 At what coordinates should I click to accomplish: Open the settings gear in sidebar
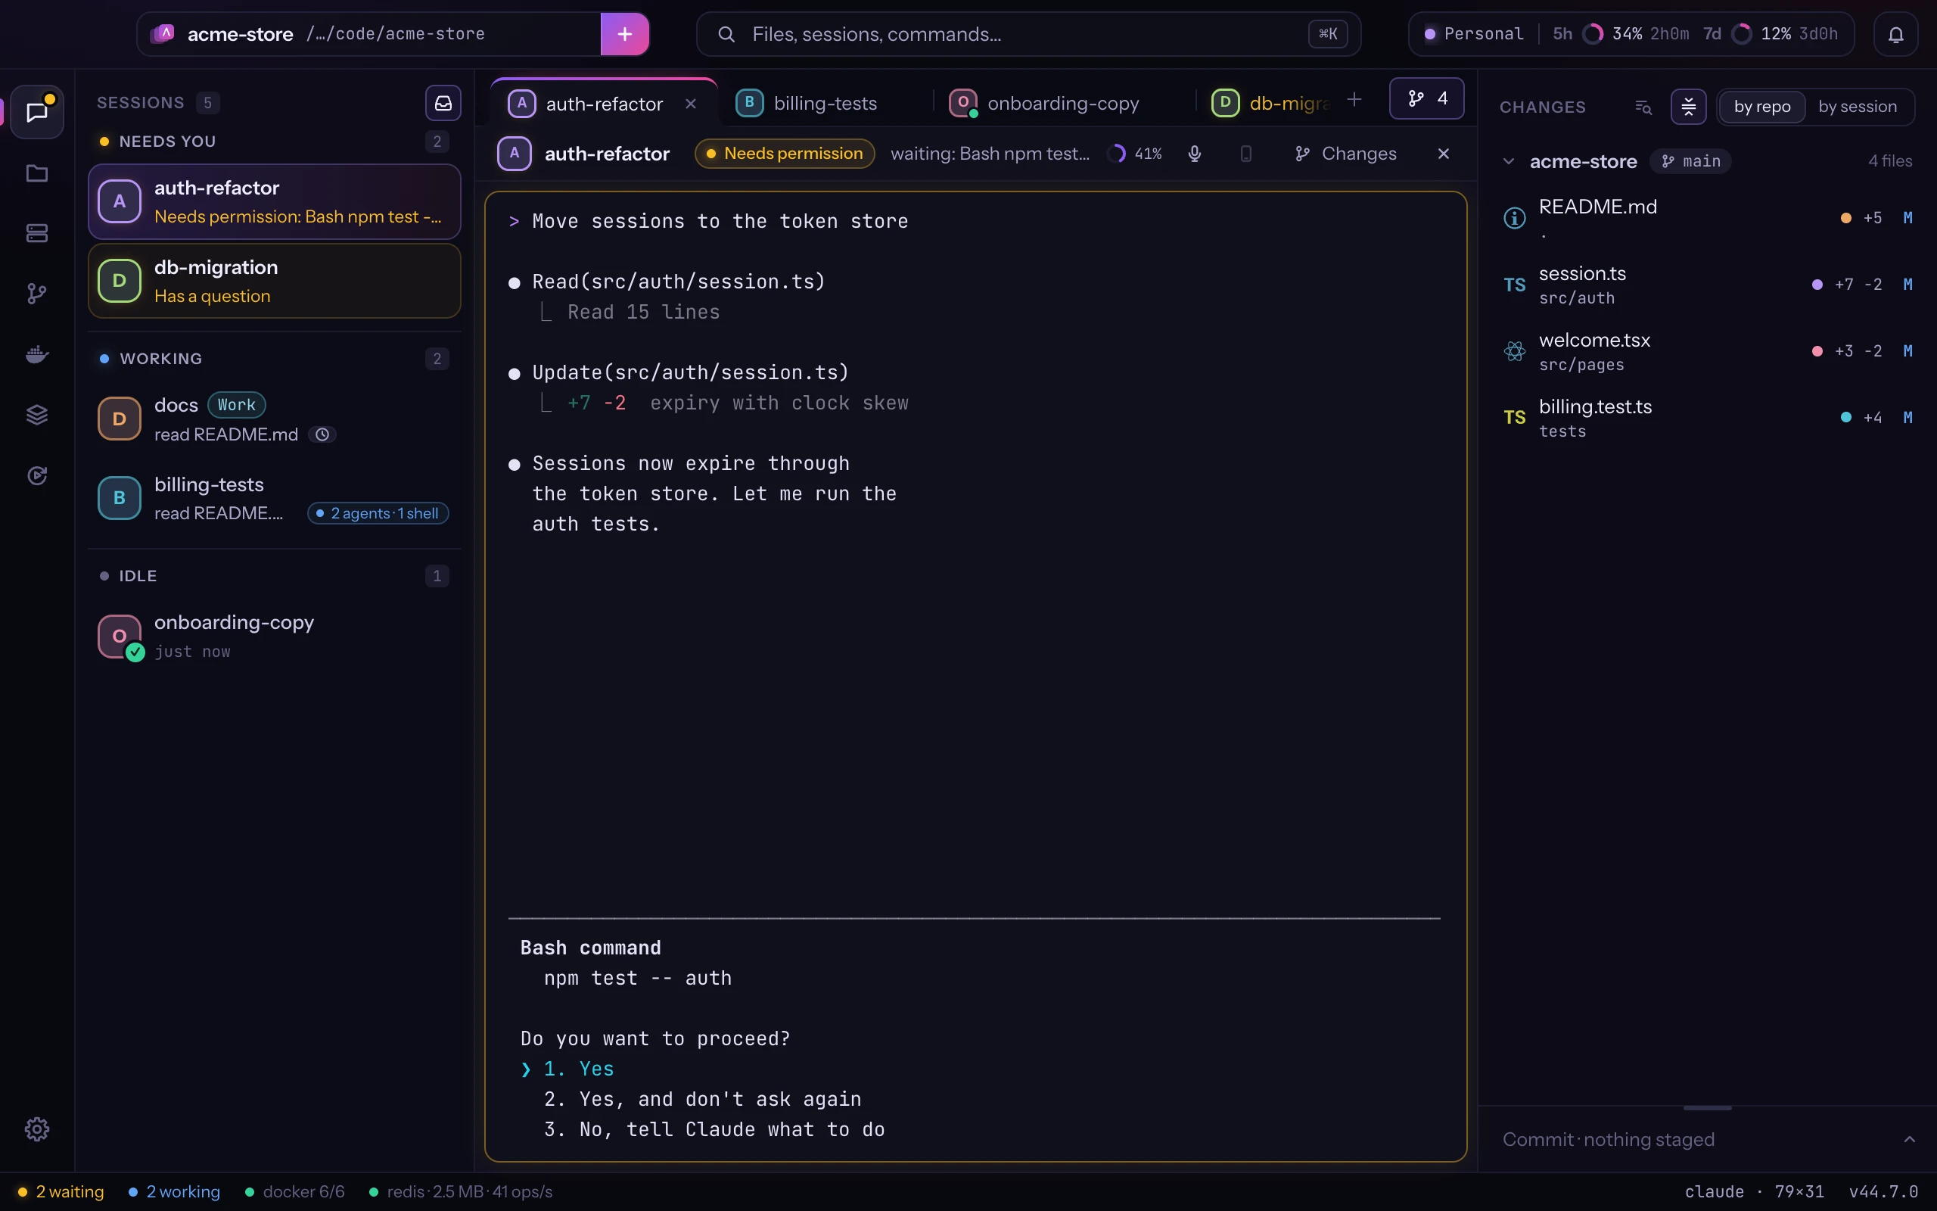click(x=37, y=1129)
